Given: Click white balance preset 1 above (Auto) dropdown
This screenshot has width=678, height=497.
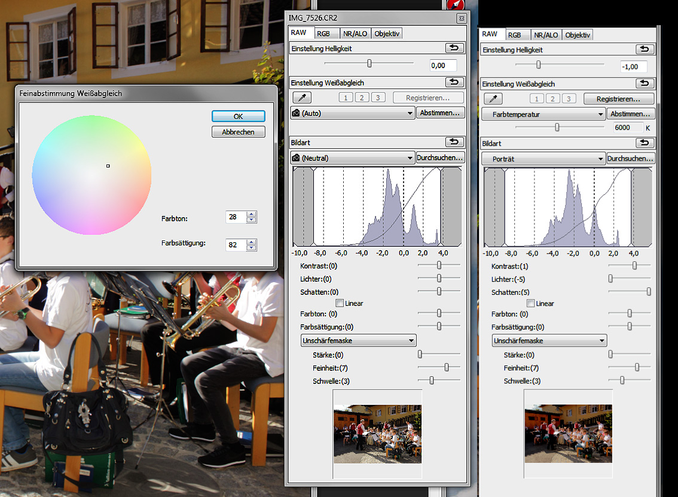Looking at the screenshot, I should tap(346, 98).
